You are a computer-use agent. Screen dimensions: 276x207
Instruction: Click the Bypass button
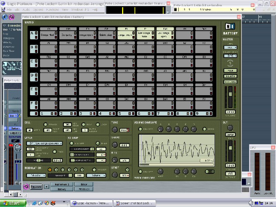click(36, 187)
